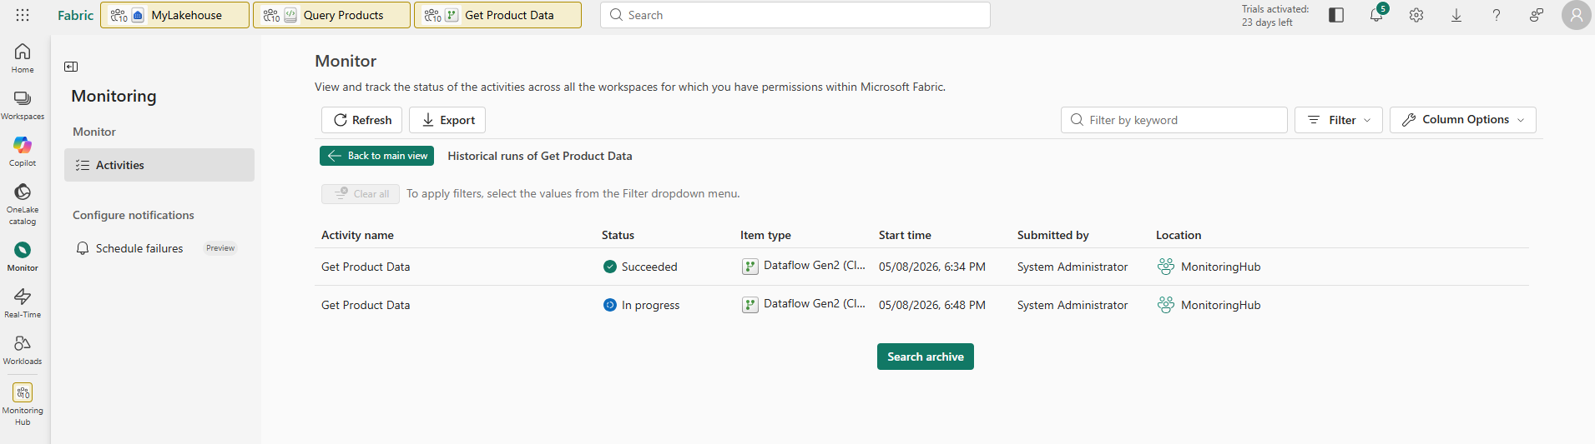1595x444 pixels.
Task: Click start time 05/08/2026, 6:48 PM
Action: 932,305
